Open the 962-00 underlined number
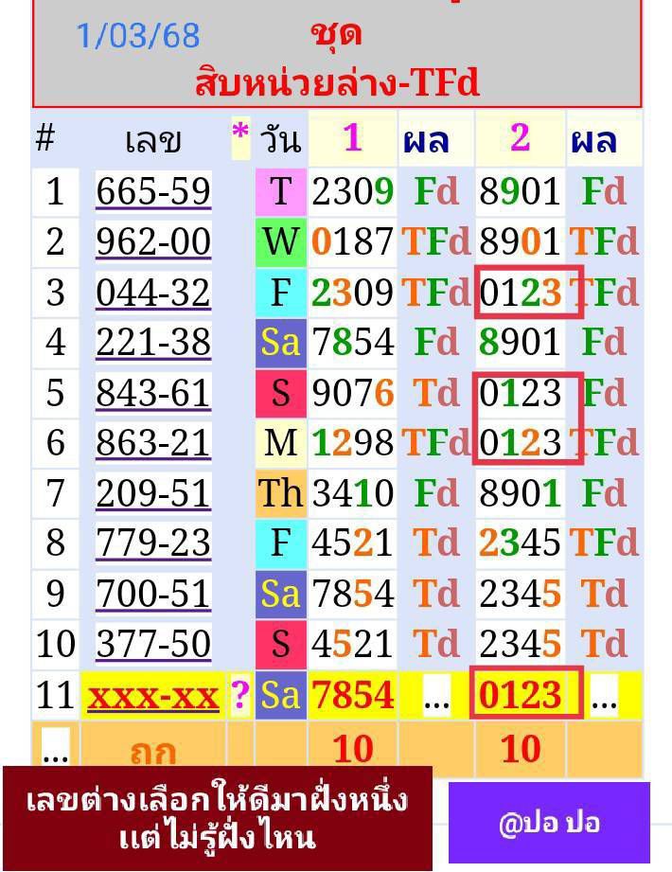 point(153,242)
